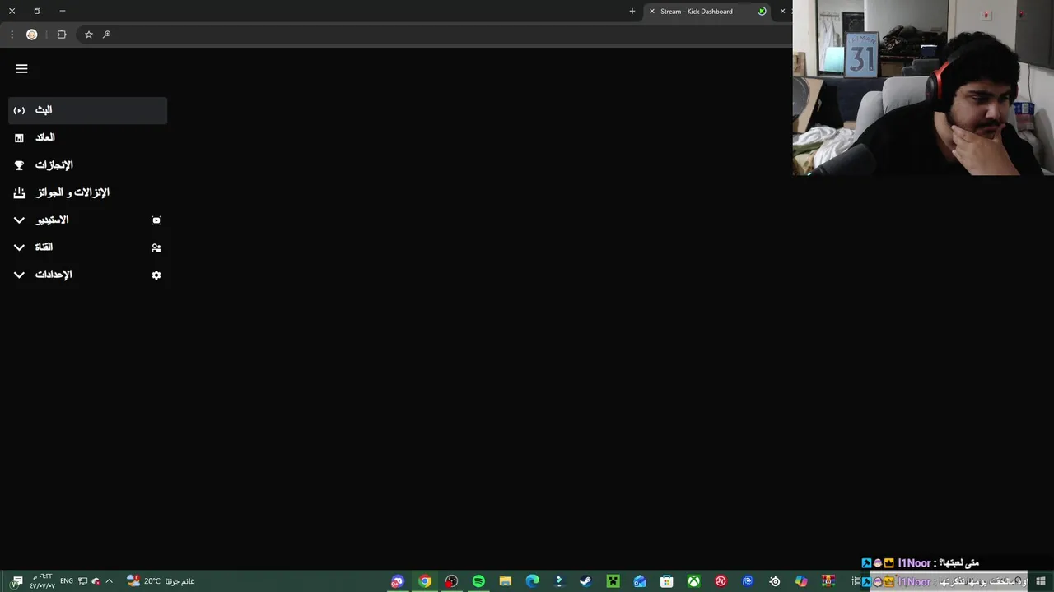Expand the الاستديو (Studio) section
This screenshot has width=1054, height=592.
tap(88, 220)
